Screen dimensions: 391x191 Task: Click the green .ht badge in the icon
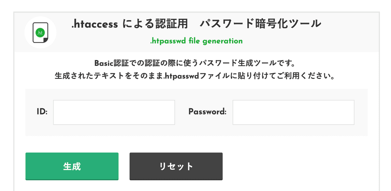click(x=40, y=33)
